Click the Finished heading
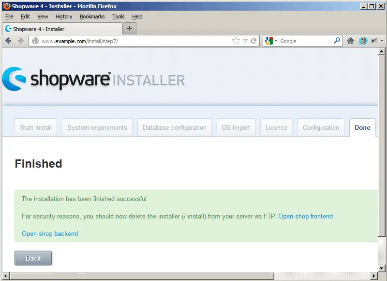 39,164
